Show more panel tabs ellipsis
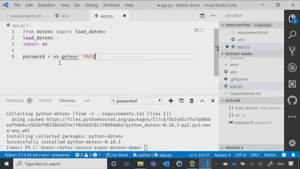This screenshot has width=300, height=169. 87,101
